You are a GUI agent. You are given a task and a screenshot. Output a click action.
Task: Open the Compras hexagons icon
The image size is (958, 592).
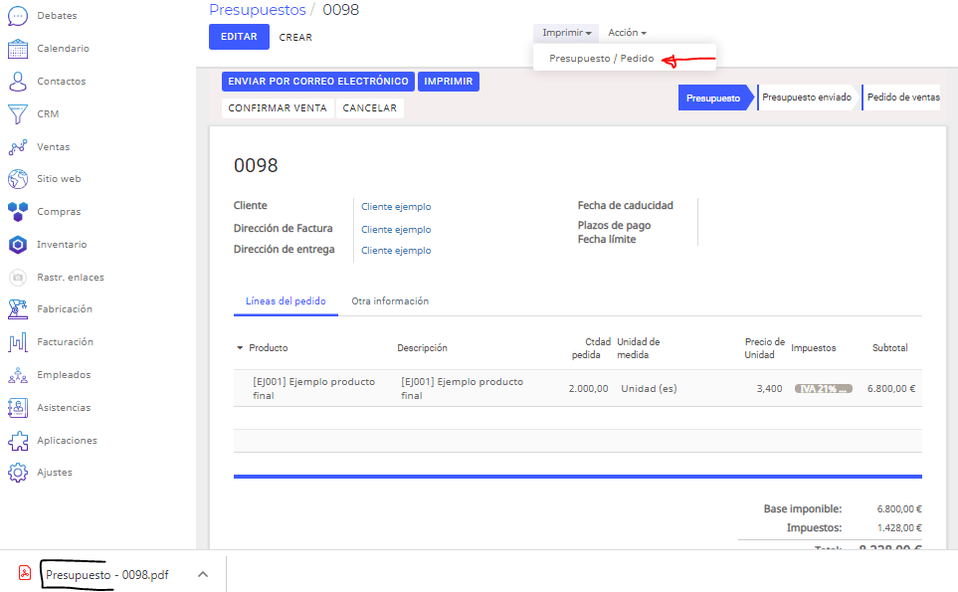point(18,212)
